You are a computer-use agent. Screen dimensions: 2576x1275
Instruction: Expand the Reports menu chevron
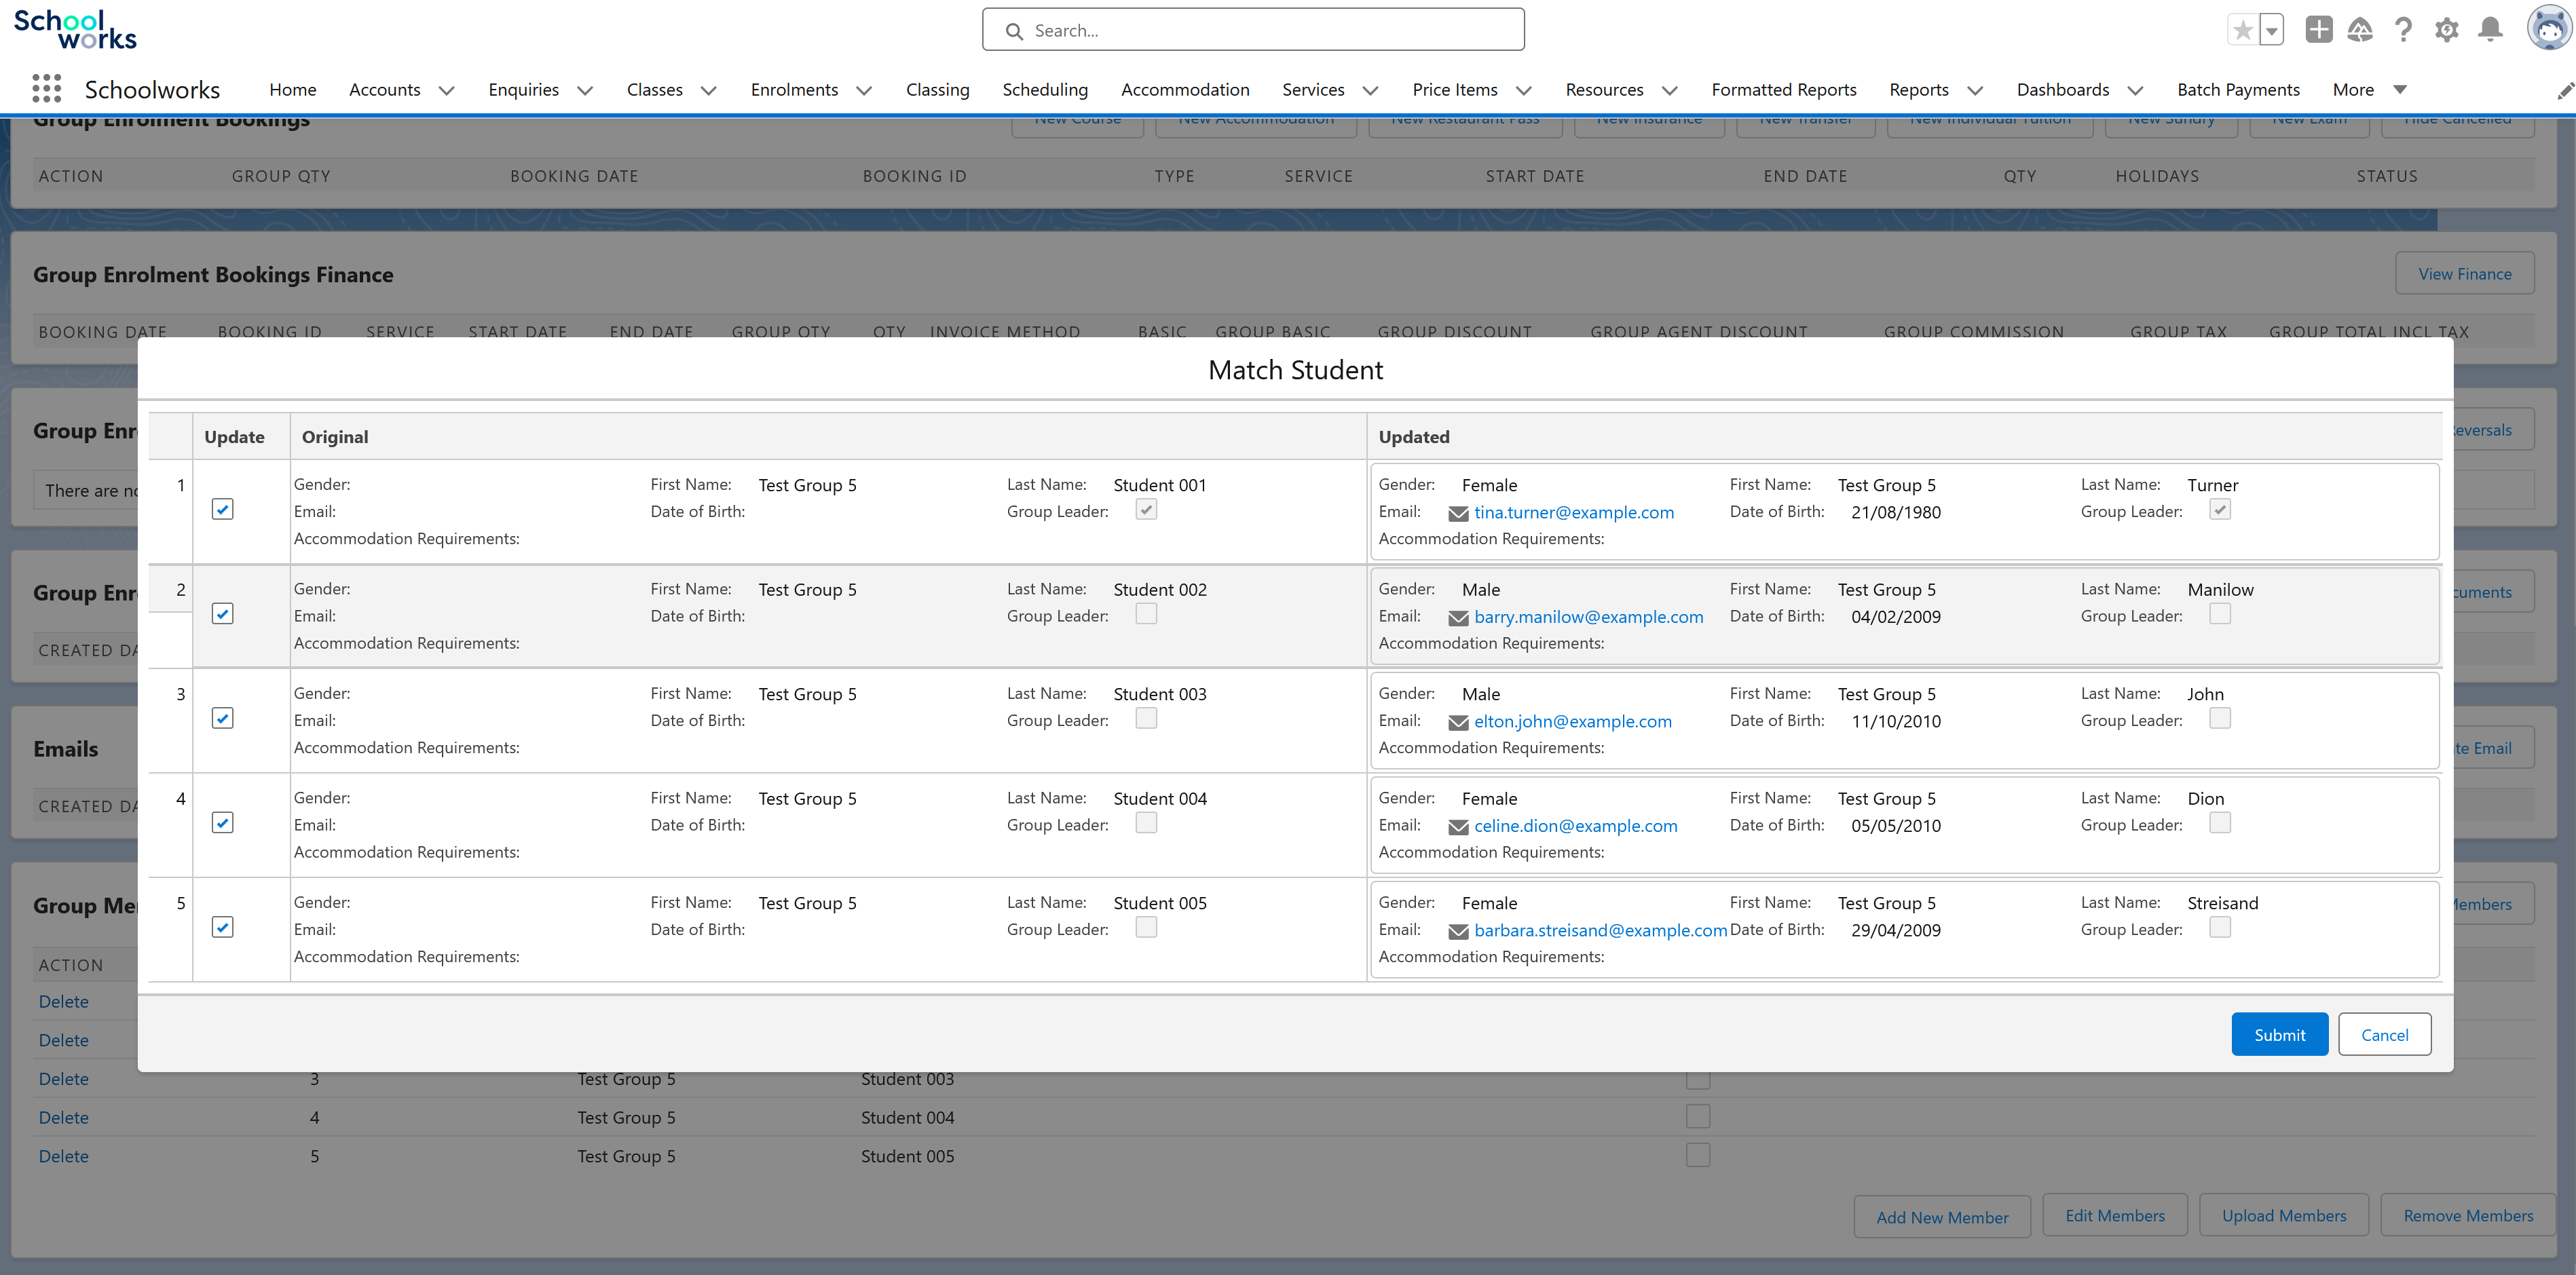[1975, 91]
